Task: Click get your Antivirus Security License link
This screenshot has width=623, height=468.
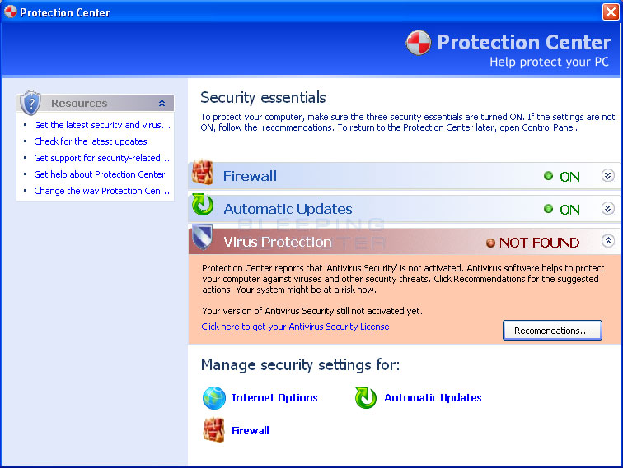Action: (295, 327)
